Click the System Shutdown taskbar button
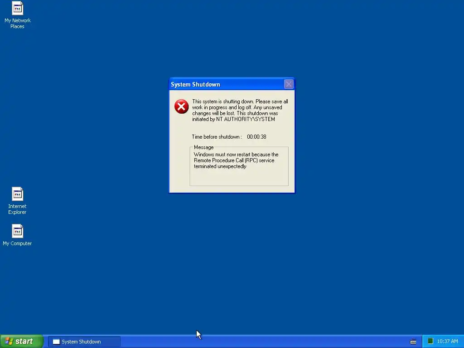Screen dimensions: 464x348 pyautogui.click(x=84, y=342)
